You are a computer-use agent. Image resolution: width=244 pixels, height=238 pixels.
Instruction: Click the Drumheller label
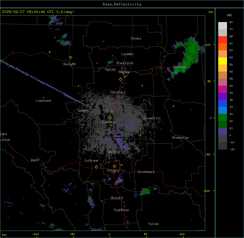click(x=181, y=138)
